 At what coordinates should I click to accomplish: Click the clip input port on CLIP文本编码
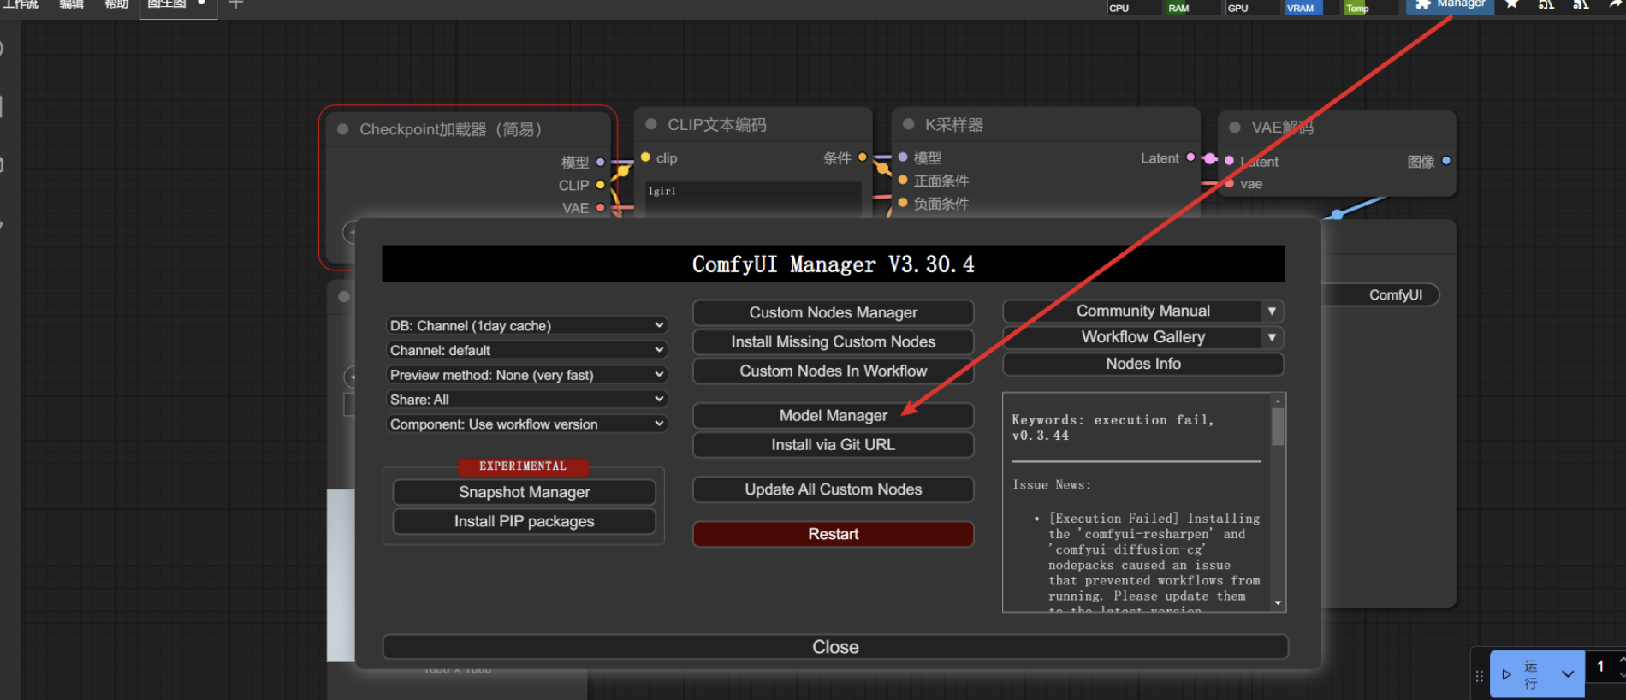coord(645,157)
